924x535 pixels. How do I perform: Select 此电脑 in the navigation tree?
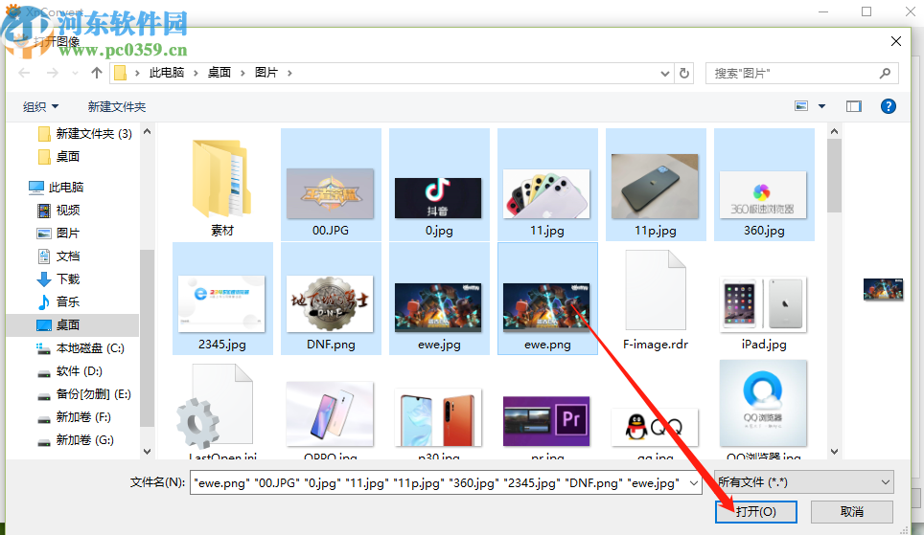pos(57,188)
